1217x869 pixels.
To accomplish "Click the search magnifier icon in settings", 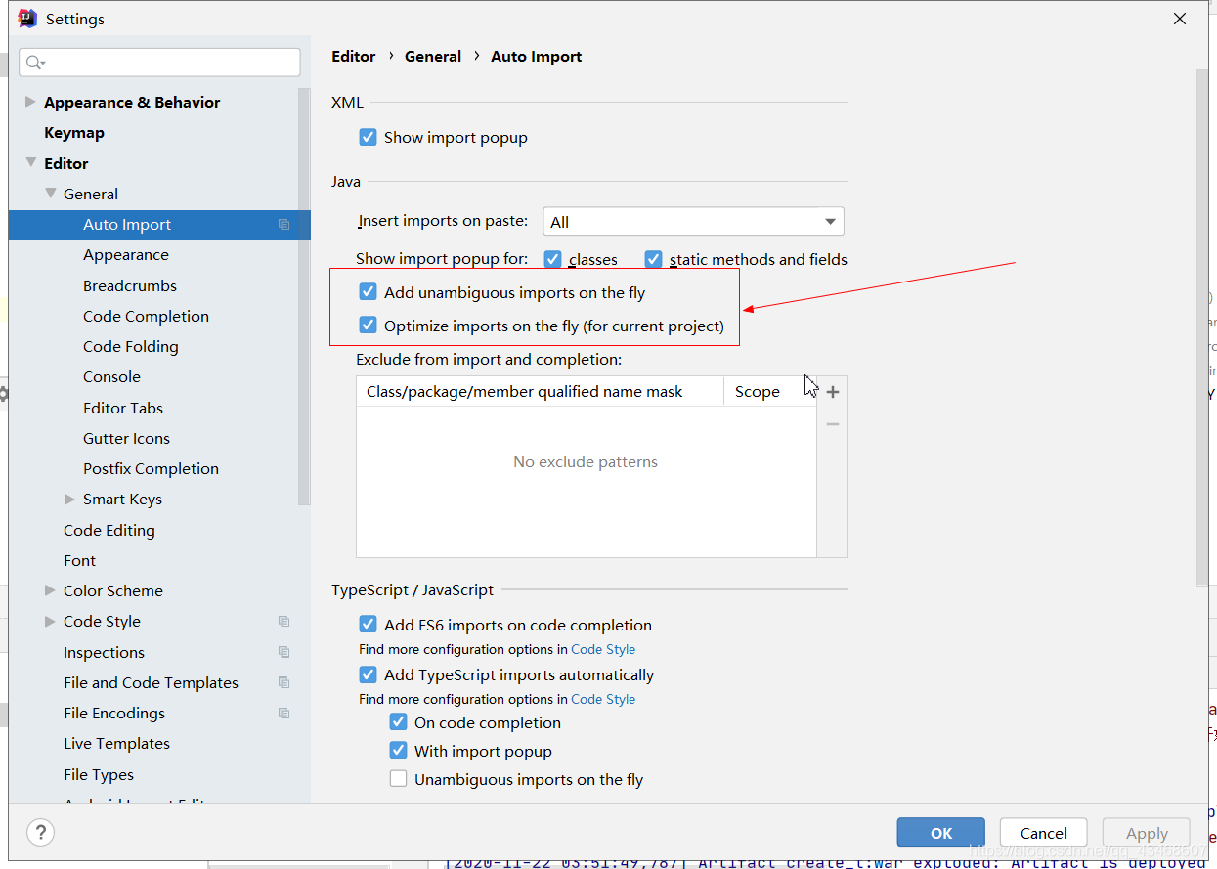I will (35, 63).
